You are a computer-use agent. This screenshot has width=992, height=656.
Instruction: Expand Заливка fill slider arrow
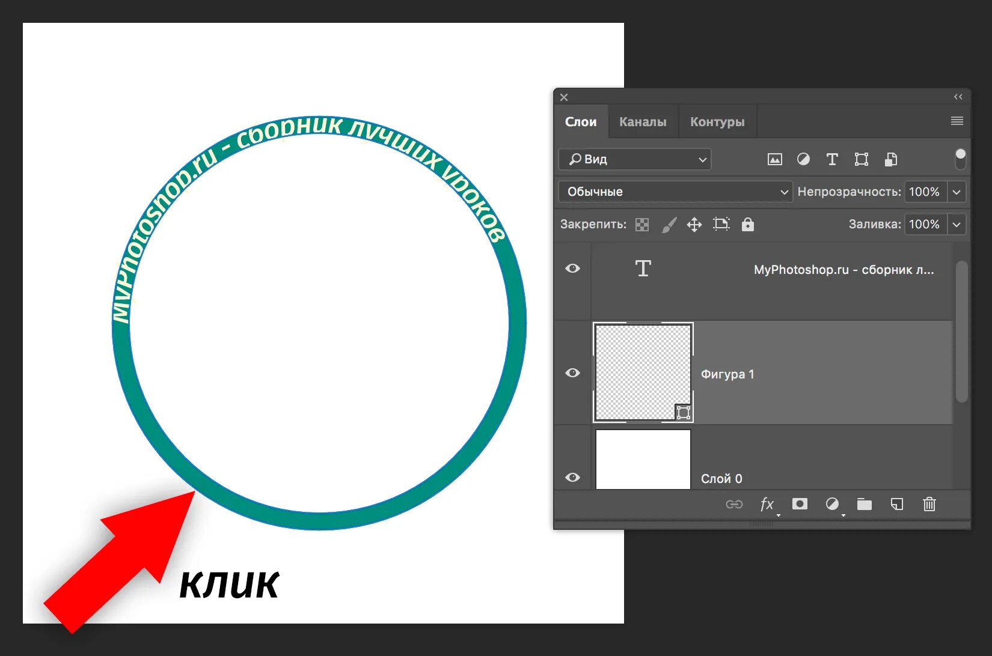click(x=957, y=224)
